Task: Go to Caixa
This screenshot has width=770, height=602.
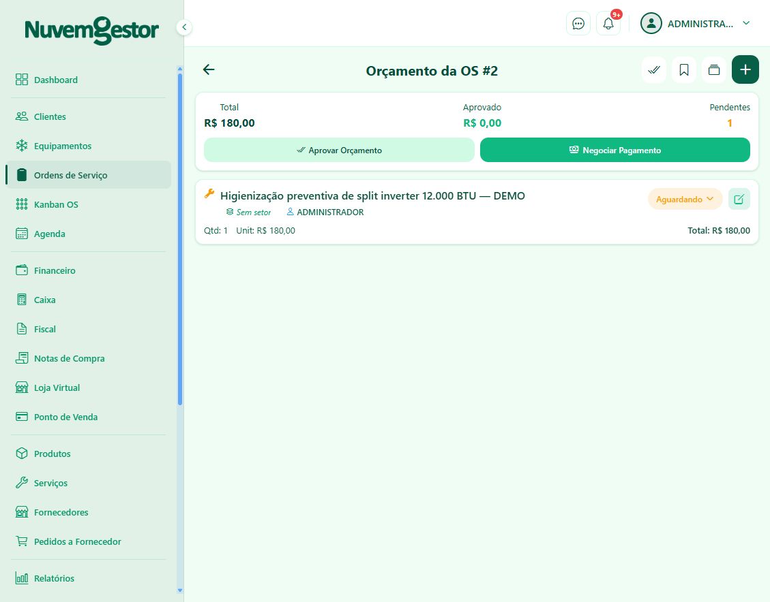Action: (x=89, y=300)
